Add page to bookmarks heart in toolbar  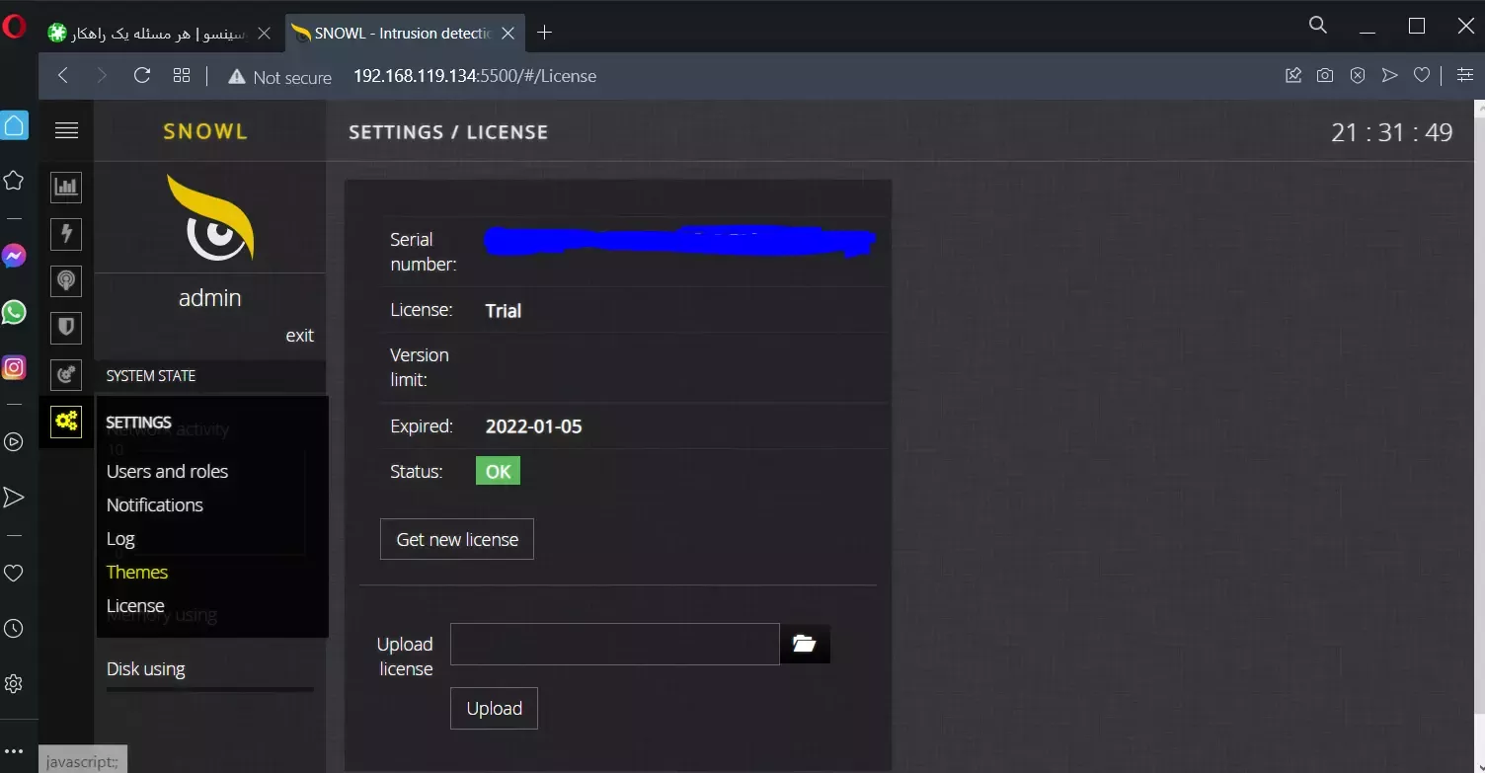1422,76
